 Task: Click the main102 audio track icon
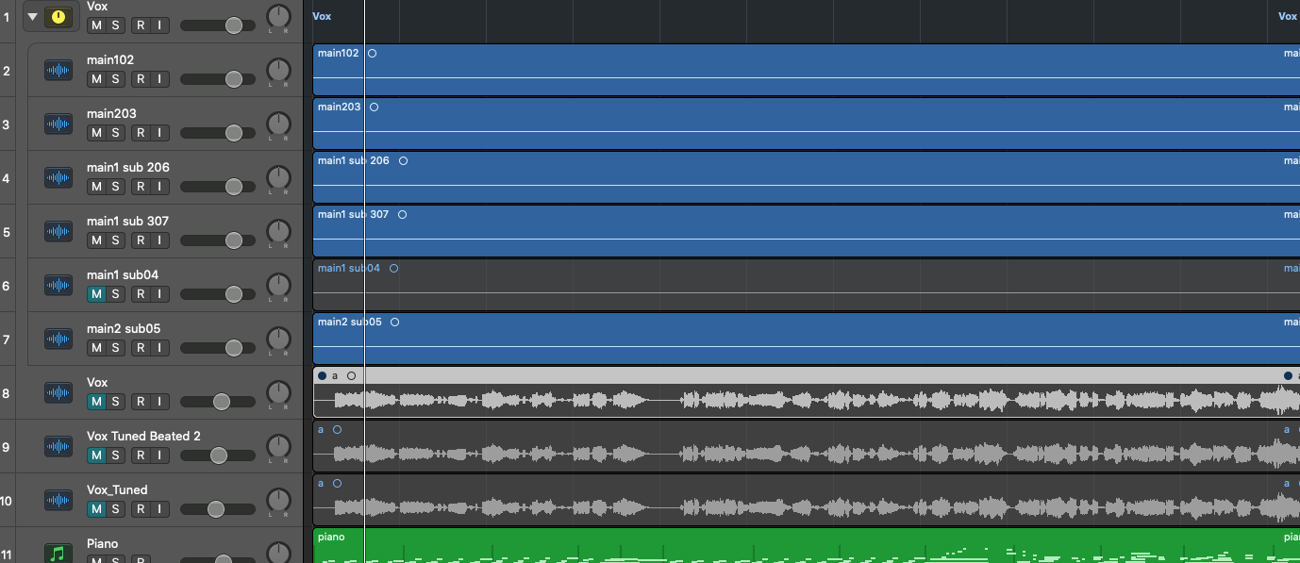click(x=58, y=70)
